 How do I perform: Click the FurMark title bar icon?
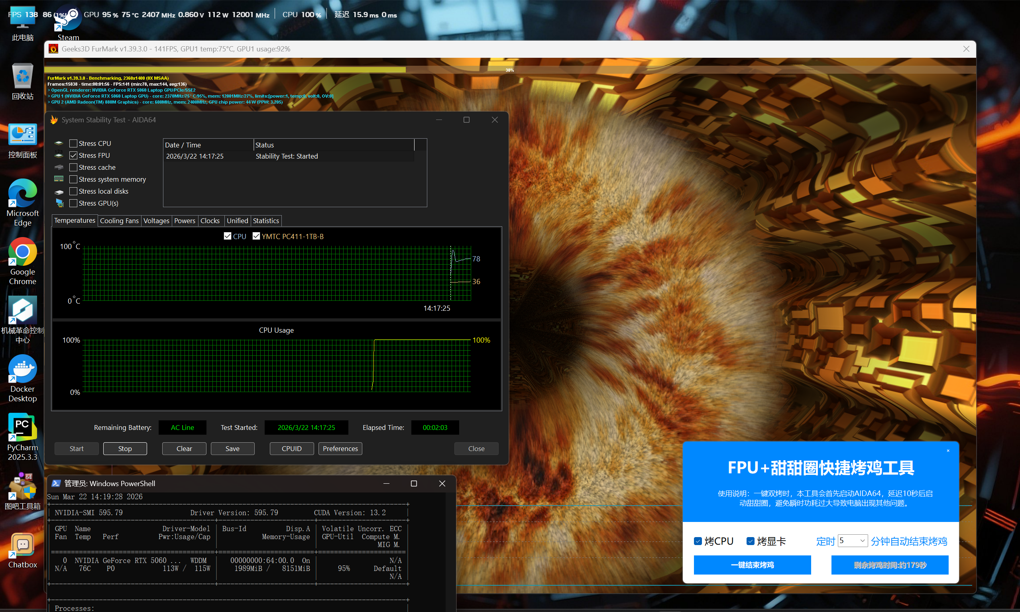coord(53,49)
